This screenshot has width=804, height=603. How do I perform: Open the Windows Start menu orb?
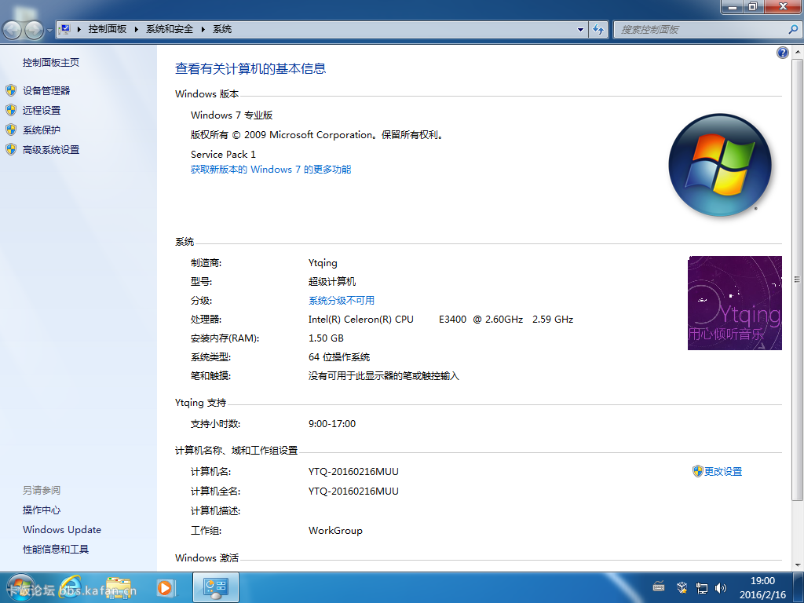tap(20, 588)
